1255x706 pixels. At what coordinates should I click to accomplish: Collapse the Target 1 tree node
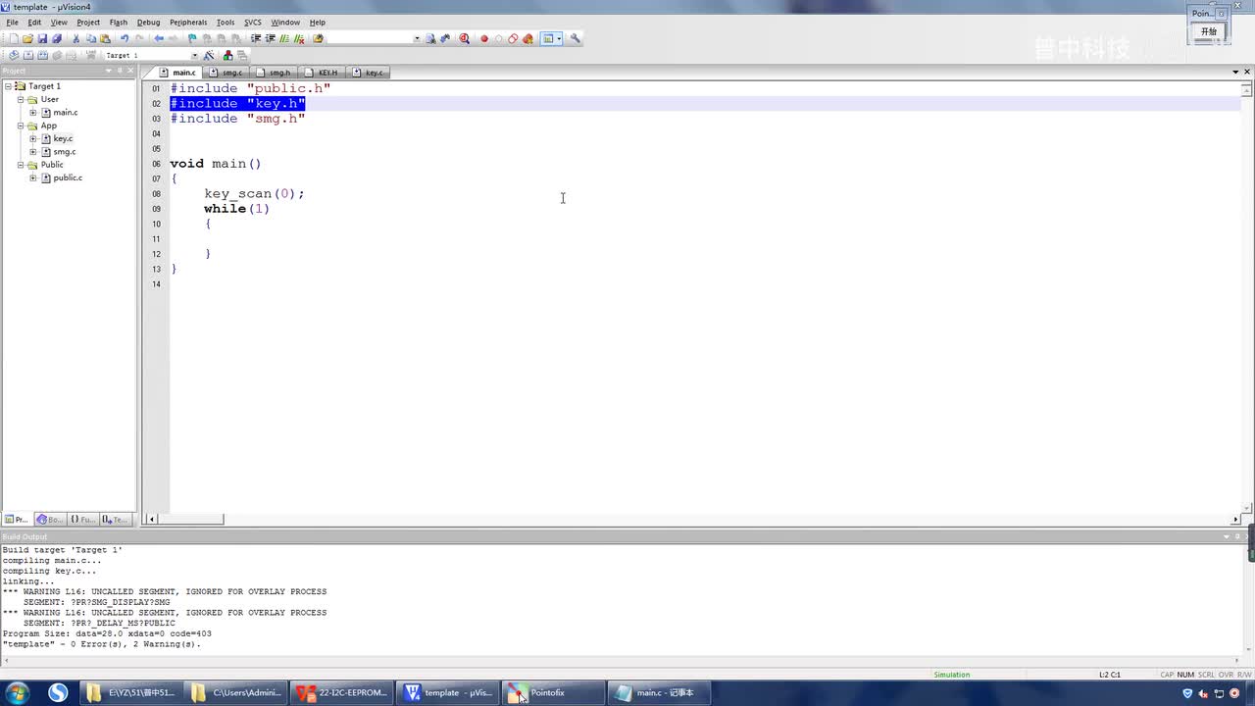tap(9, 86)
